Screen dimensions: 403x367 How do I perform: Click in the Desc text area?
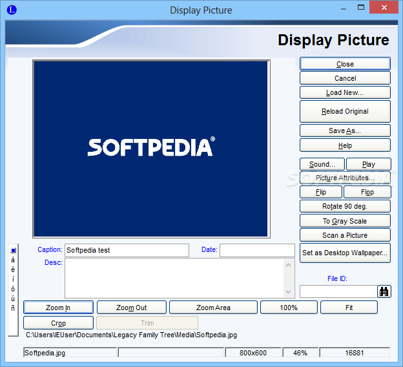[174, 278]
